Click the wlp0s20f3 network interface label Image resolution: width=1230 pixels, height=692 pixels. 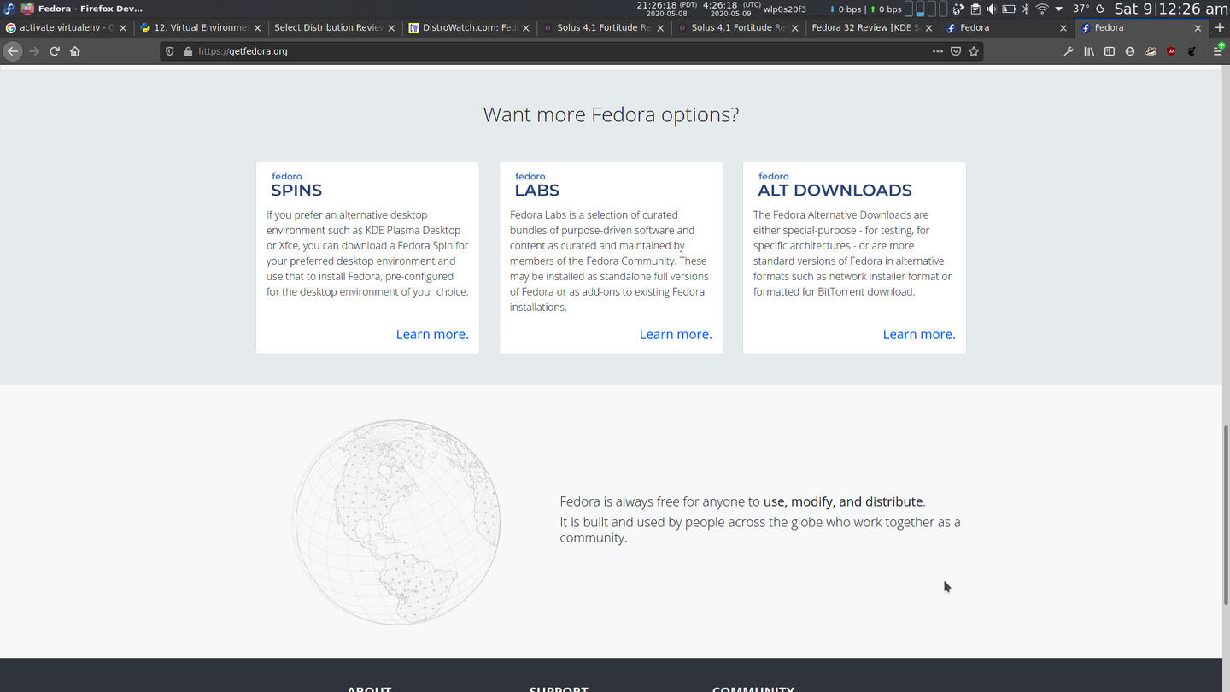tap(784, 9)
